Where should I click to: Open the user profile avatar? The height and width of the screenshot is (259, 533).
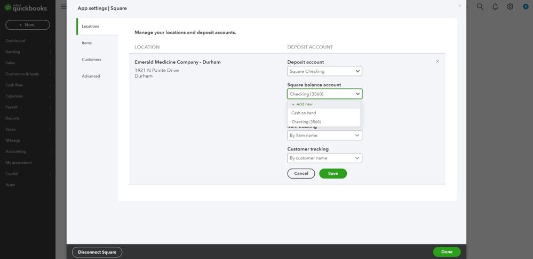pos(526,7)
